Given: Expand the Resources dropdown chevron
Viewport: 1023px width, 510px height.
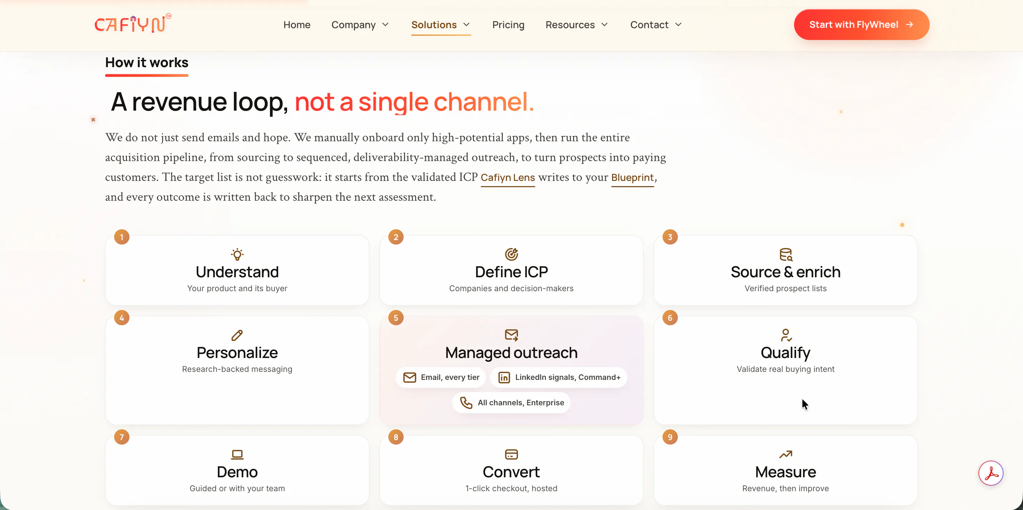Looking at the screenshot, I should [604, 25].
